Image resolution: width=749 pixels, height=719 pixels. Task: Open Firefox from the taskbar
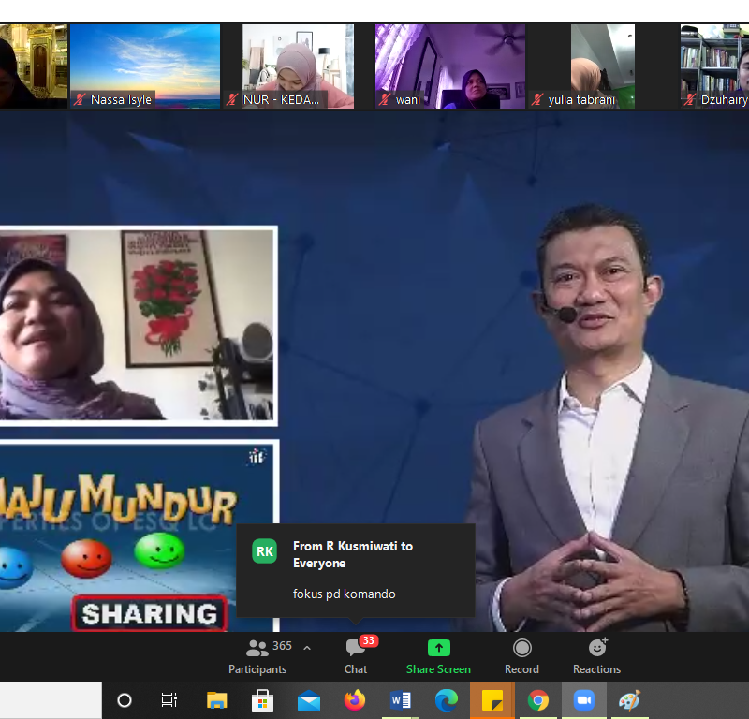pyautogui.click(x=354, y=700)
